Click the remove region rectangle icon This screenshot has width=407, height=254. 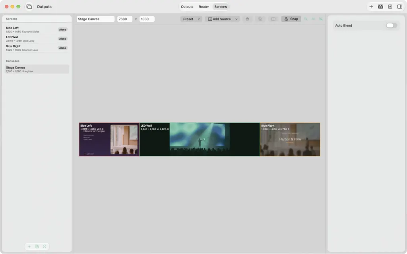coord(273,19)
